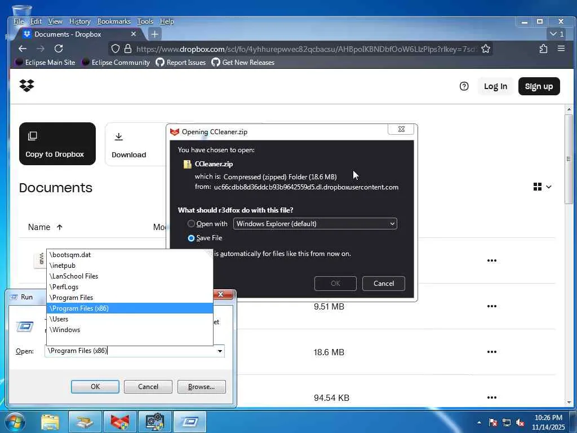Switch the grid view layout toggle

[x=543, y=187]
